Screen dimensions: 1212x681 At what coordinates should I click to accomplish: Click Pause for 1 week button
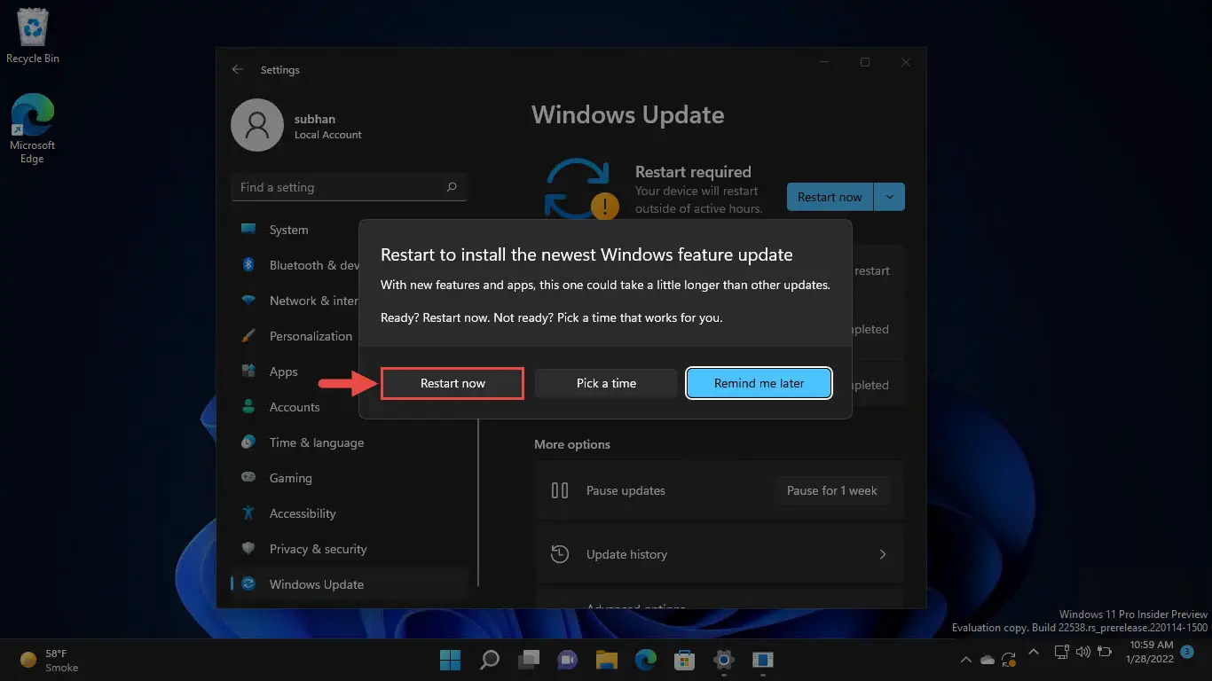coord(832,490)
